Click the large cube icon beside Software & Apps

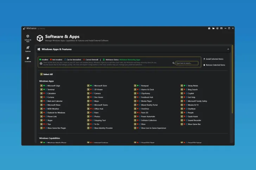[x=40, y=38]
